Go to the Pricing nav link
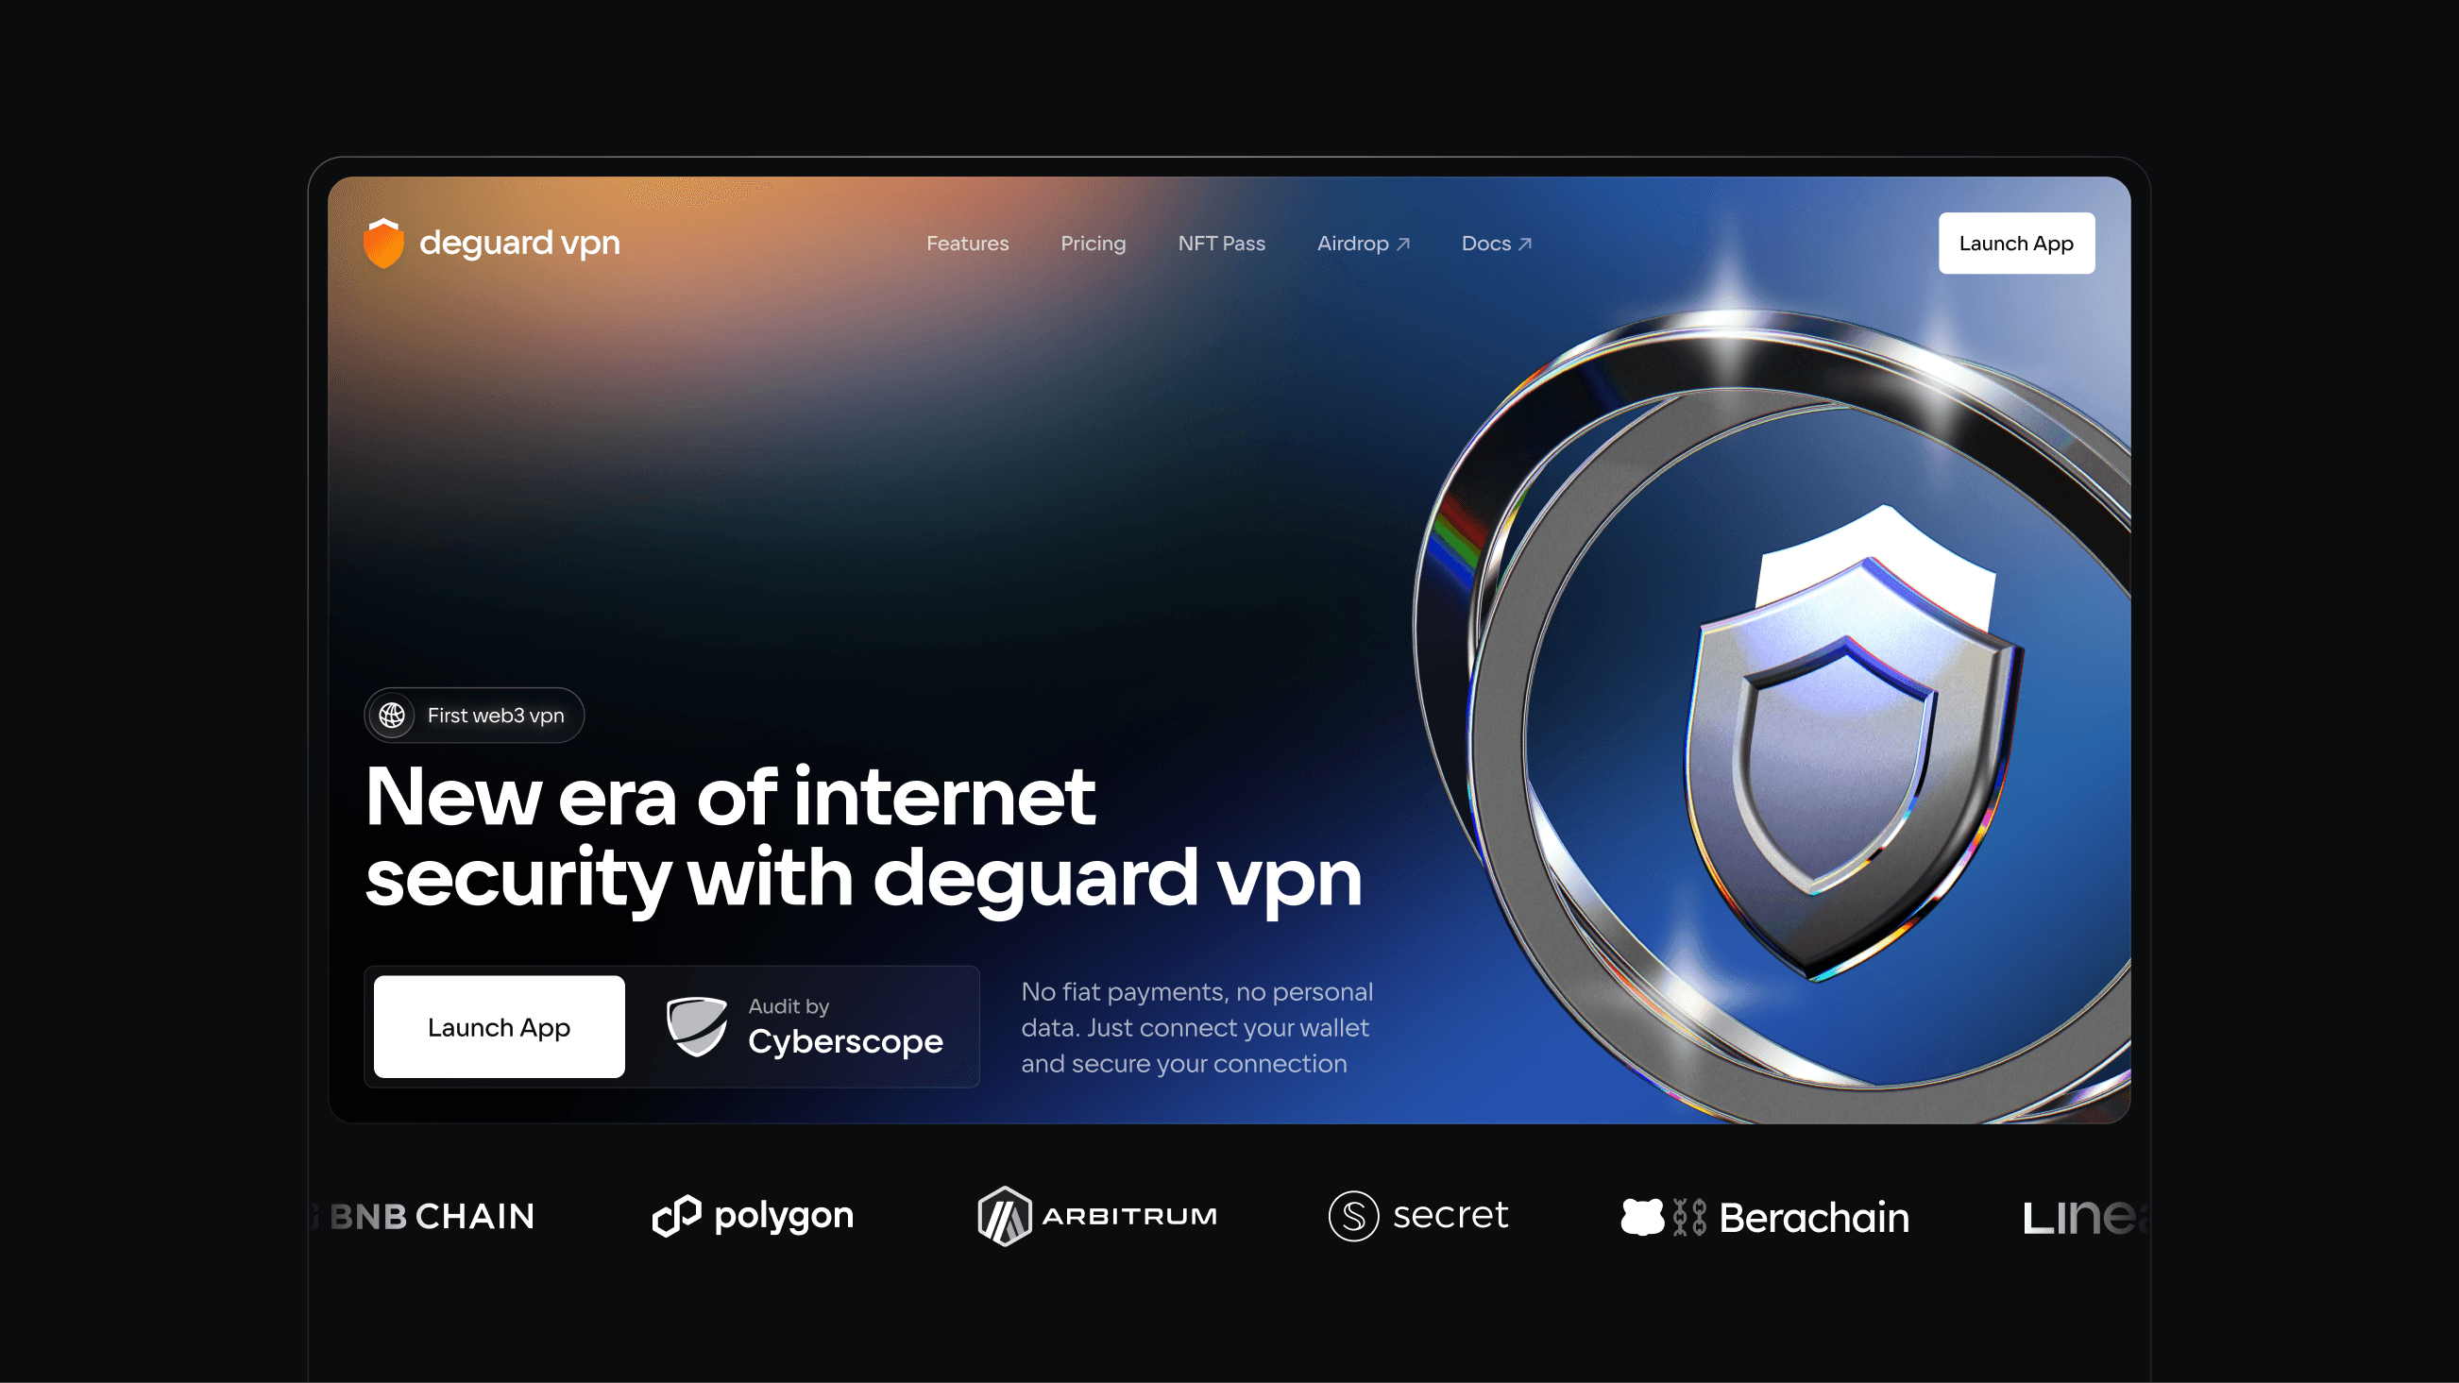The height and width of the screenshot is (1383, 2459). pos(1093,244)
